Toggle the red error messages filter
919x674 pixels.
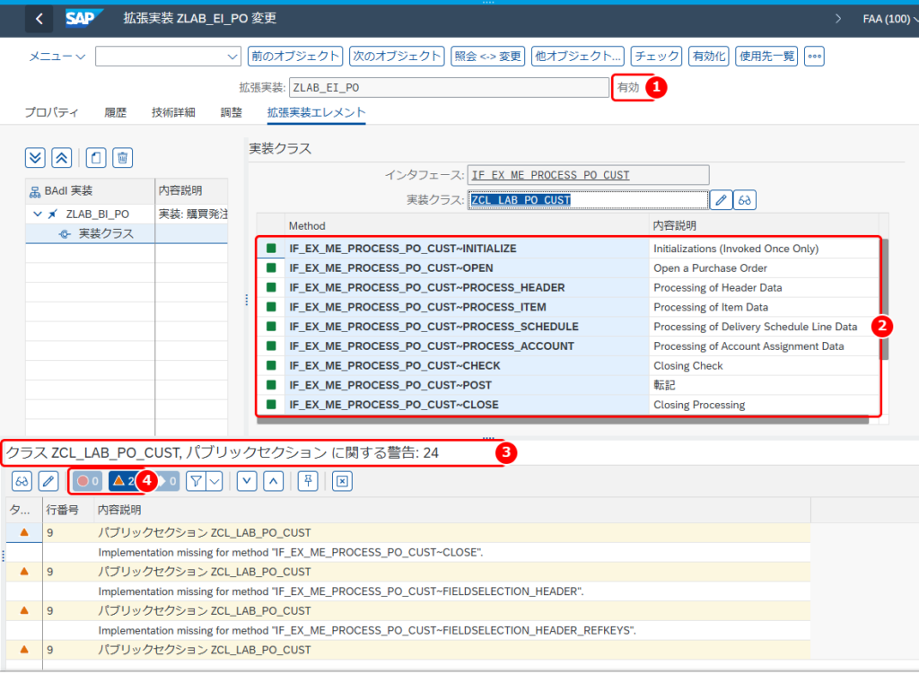pyautogui.click(x=87, y=481)
